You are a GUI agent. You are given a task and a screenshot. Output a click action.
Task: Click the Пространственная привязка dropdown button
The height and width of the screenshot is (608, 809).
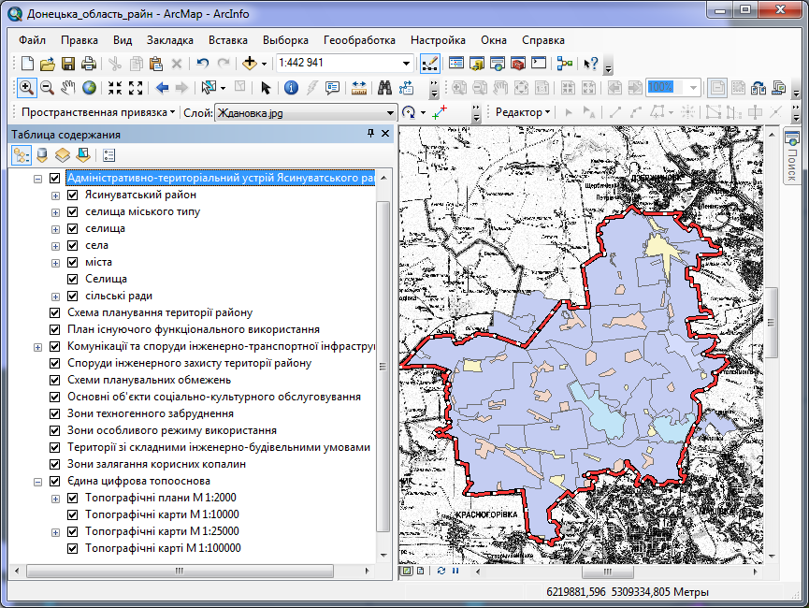[98, 112]
